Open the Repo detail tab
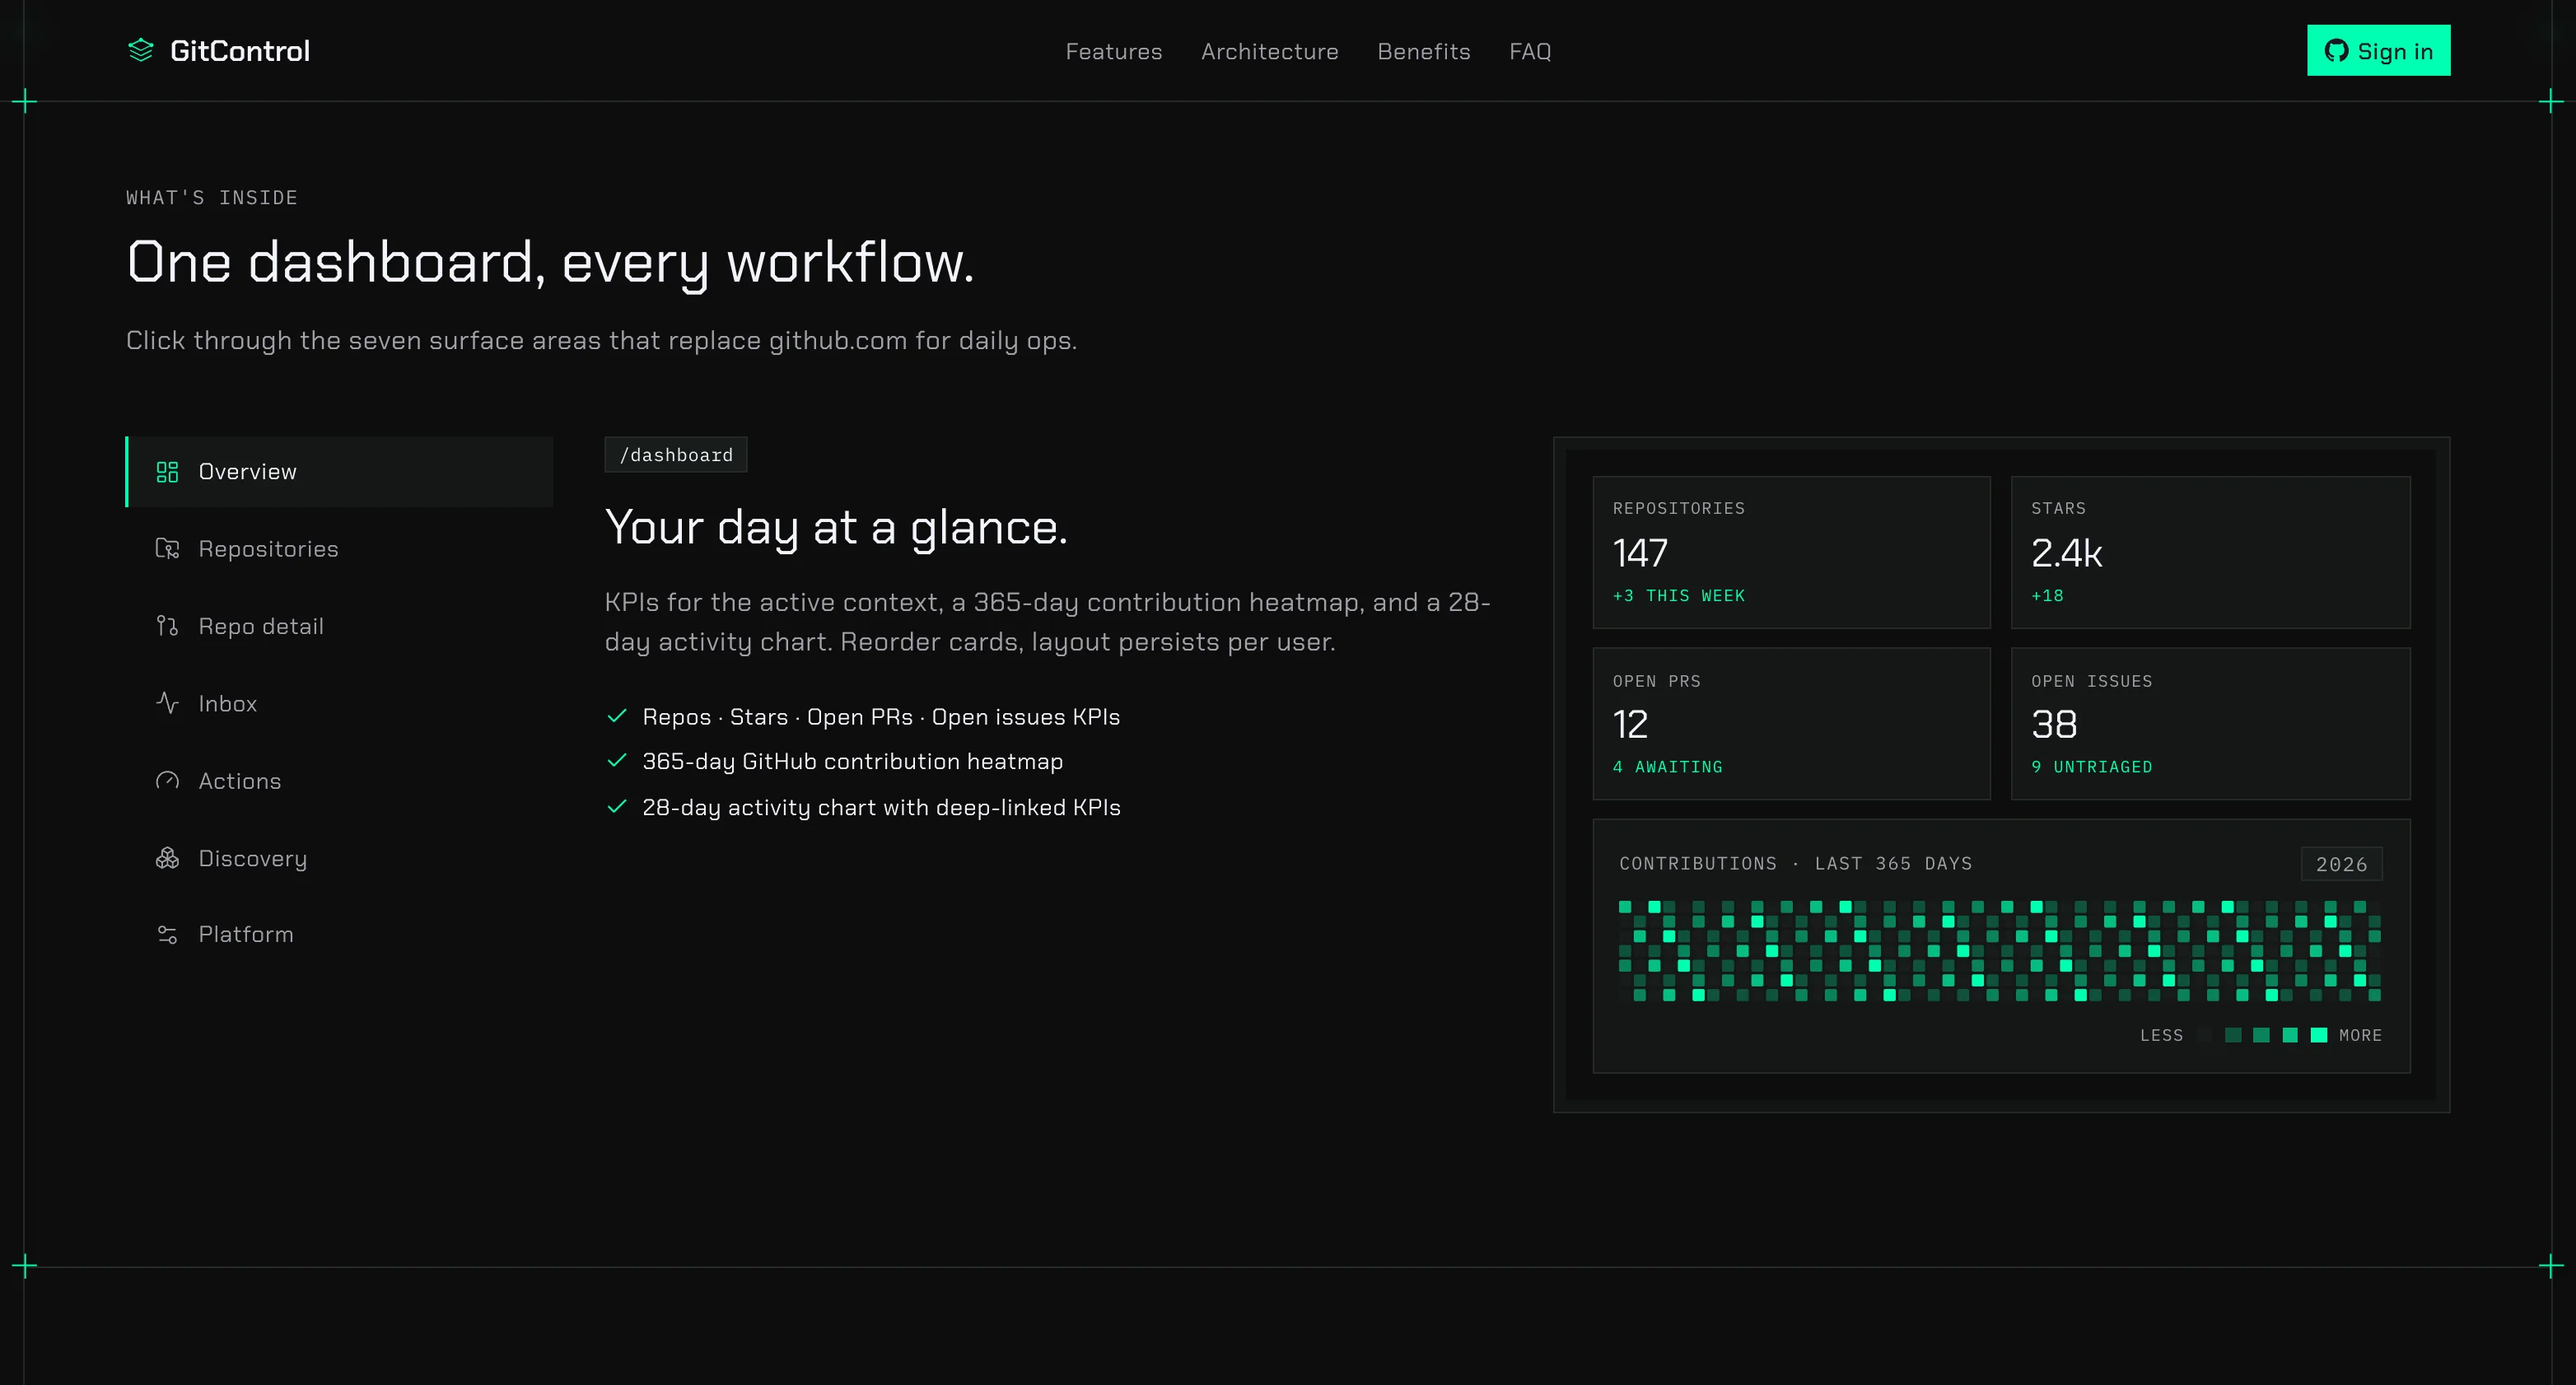 pyautogui.click(x=339, y=626)
